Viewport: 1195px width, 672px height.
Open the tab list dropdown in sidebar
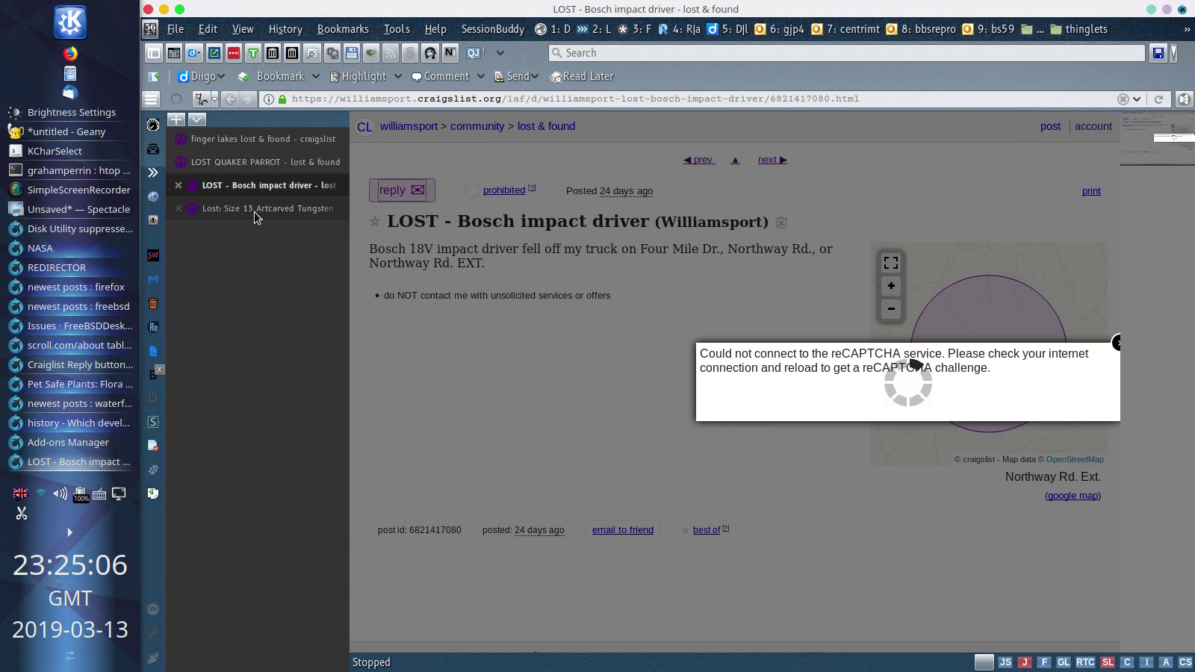click(196, 119)
